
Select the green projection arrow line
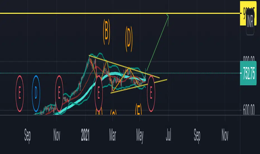(x=158, y=43)
